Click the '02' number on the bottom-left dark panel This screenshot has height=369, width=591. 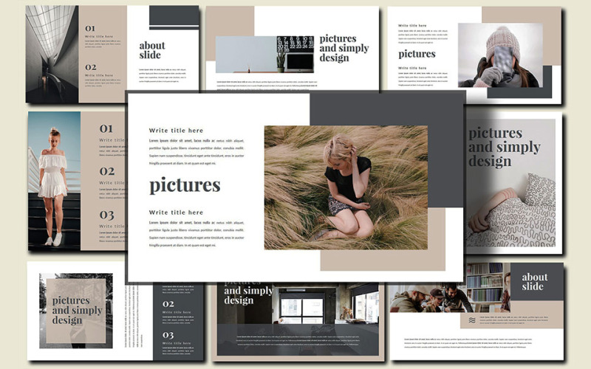coord(168,304)
